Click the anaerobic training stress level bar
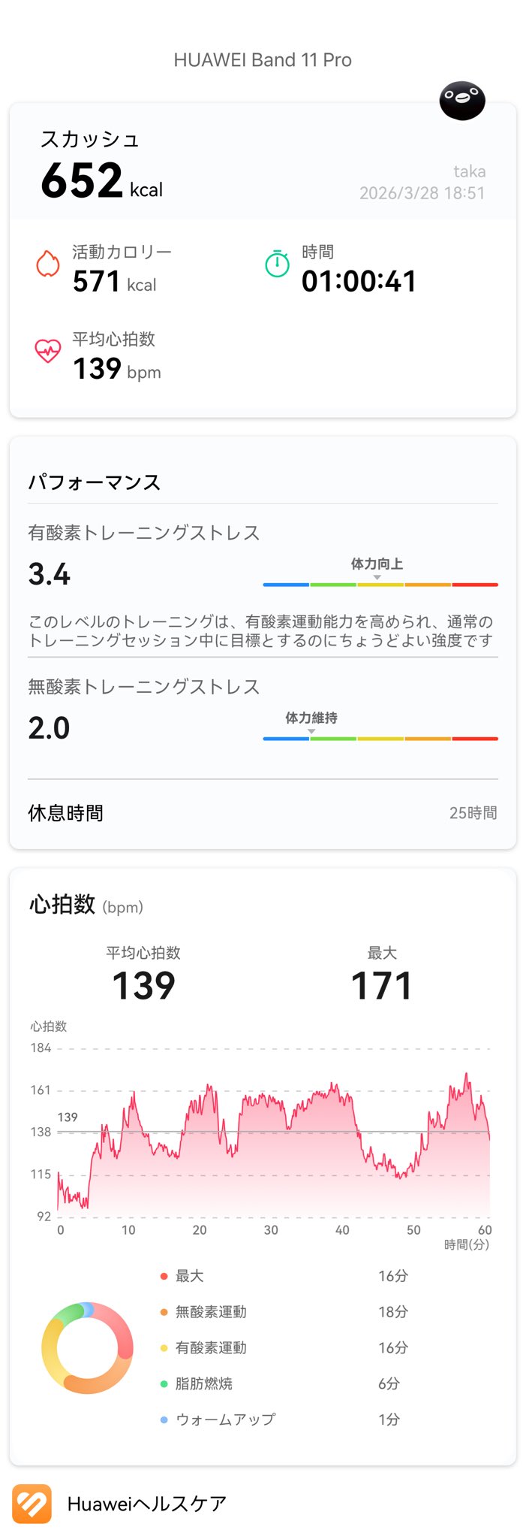This screenshot has width=526, height=1539. [x=380, y=739]
